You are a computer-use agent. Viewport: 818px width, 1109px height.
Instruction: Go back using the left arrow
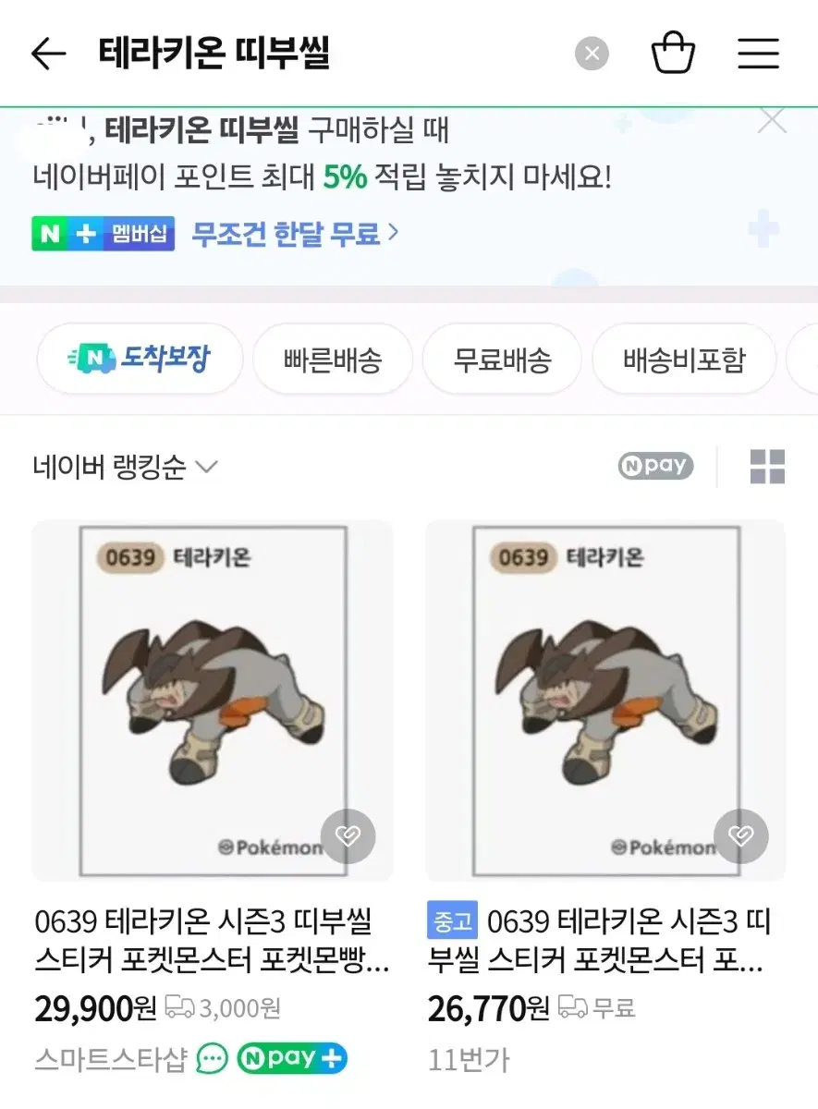point(48,54)
